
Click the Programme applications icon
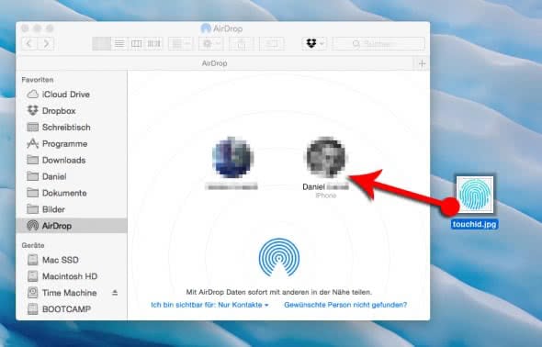coord(32,143)
